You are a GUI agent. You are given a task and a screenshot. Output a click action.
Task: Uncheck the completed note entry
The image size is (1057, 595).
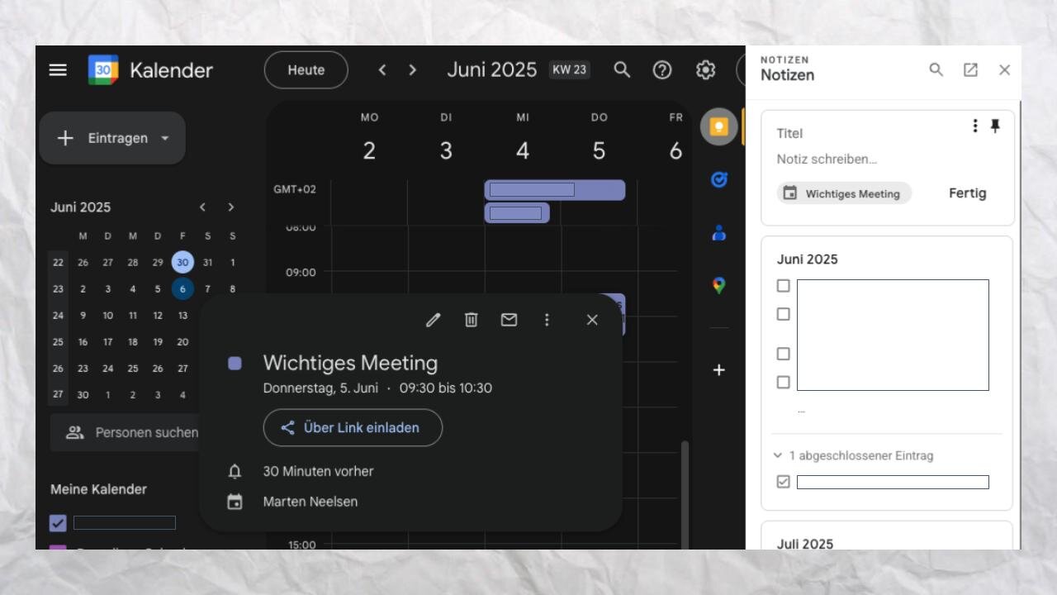[784, 482]
